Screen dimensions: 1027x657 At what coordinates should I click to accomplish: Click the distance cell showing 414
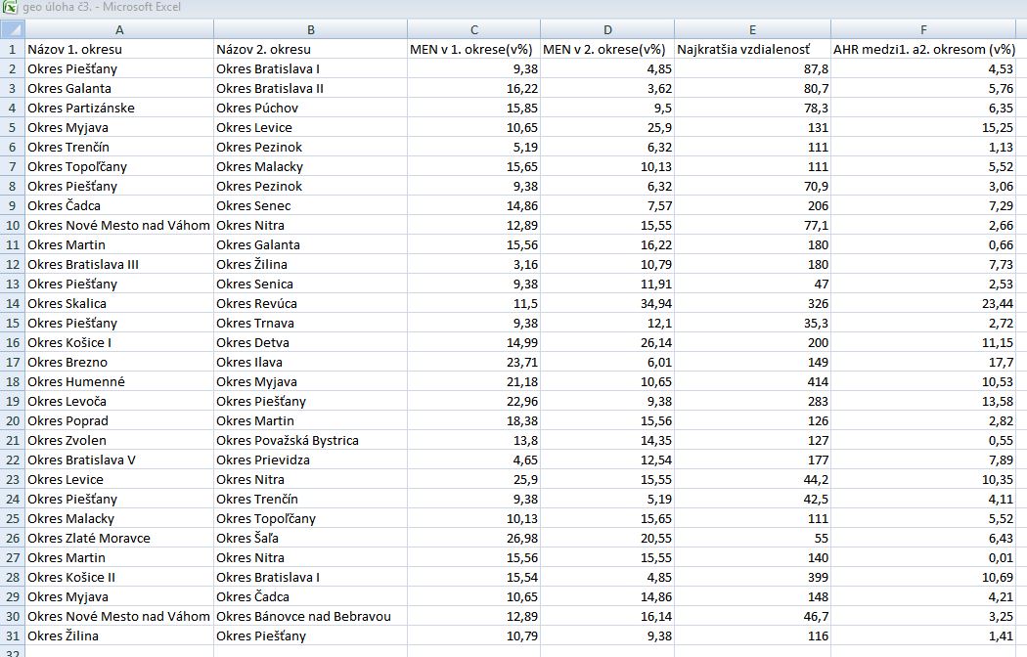752,381
